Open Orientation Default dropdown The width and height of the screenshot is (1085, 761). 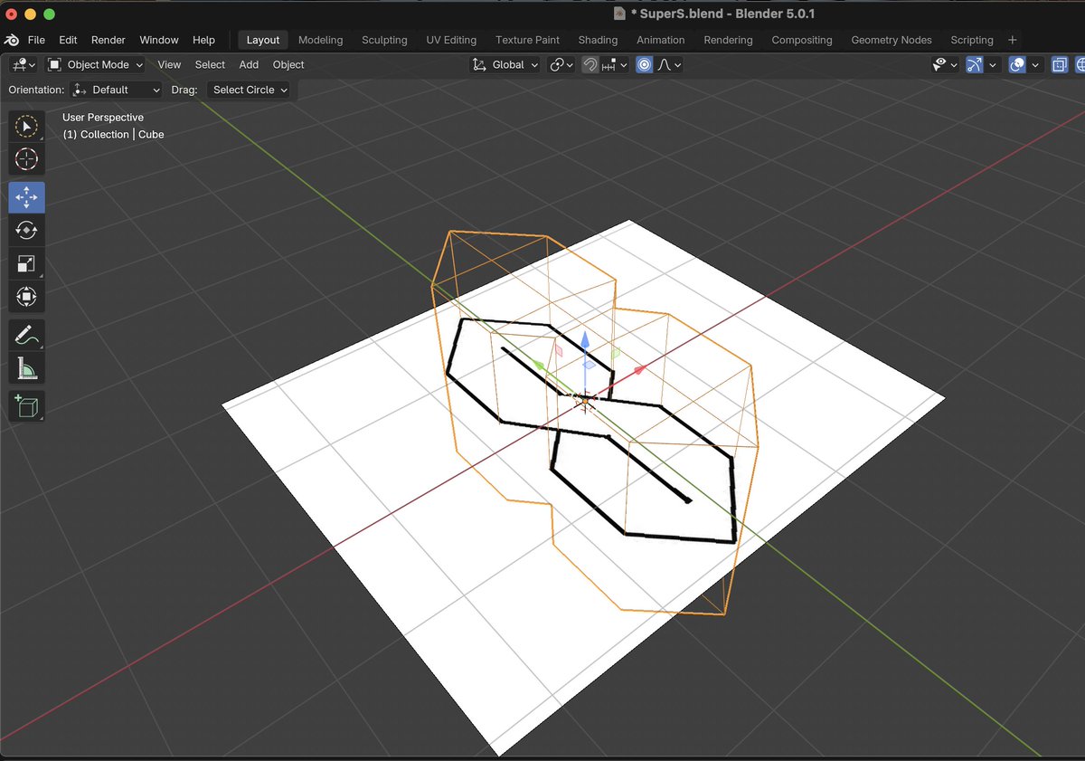click(x=116, y=90)
